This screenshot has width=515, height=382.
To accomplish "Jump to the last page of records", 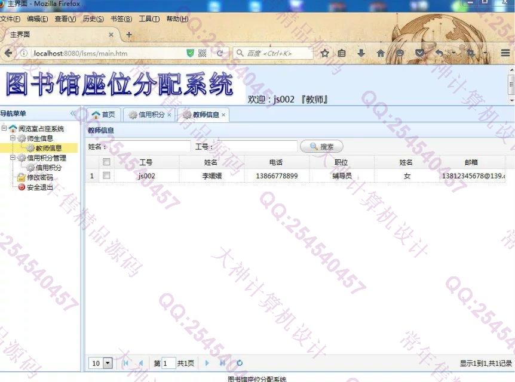I will [x=222, y=363].
